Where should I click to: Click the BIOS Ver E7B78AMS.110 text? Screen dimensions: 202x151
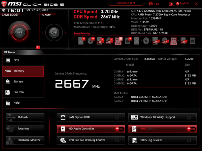point(147,30)
